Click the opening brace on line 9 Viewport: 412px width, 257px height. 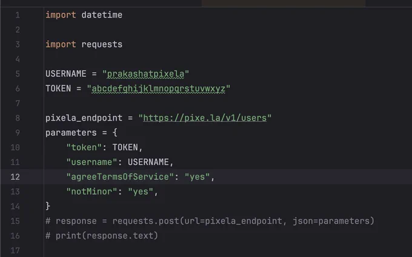point(115,133)
